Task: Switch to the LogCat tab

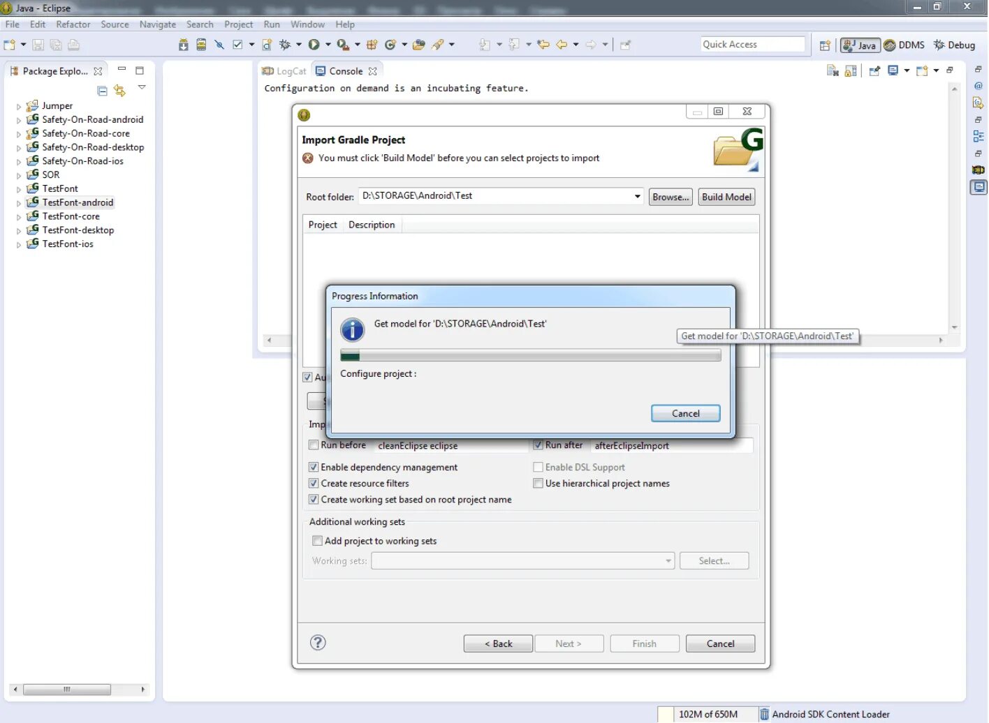Action: pyautogui.click(x=284, y=71)
